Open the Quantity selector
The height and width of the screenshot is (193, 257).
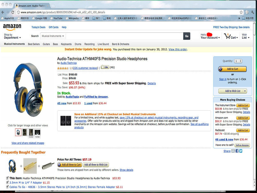[x=238, y=61]
